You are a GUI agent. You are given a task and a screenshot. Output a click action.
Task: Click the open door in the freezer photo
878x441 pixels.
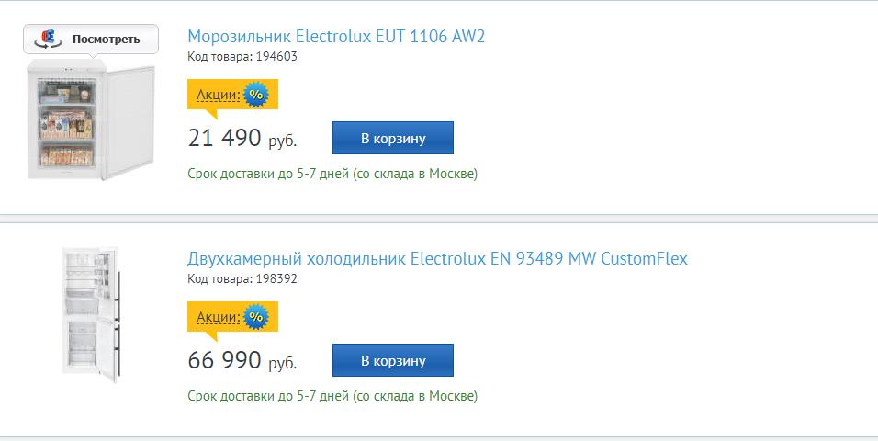[x=129, y=121]
